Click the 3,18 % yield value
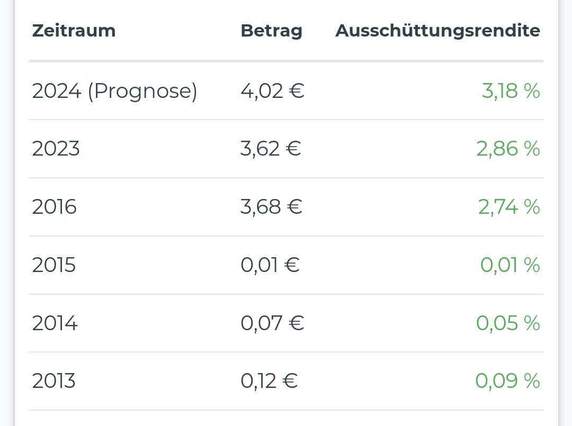The height and width of the screenshot is (426, 572). (x=511, y=91)
